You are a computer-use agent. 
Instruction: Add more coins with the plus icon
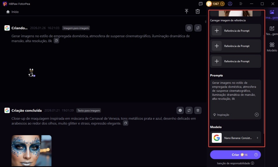click(222, 4)
